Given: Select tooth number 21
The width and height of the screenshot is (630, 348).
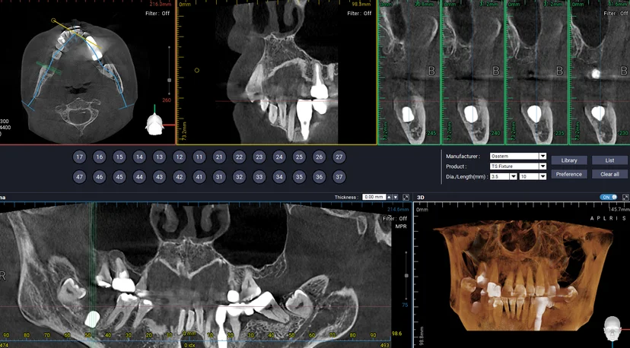Looking at the screenshot, I should click(x=219, y=157).
